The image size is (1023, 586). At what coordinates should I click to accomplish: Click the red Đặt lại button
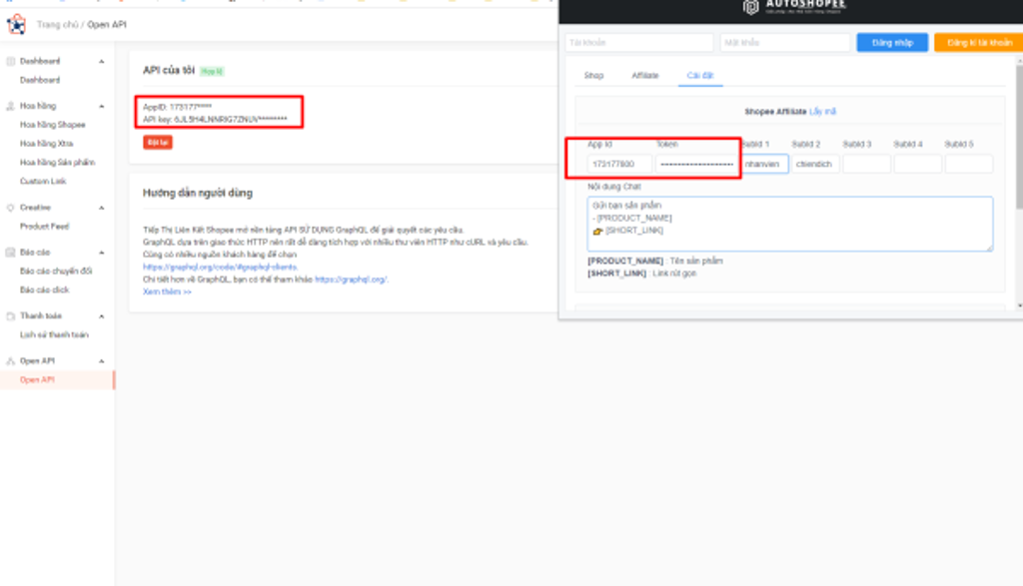coord(157,143)
